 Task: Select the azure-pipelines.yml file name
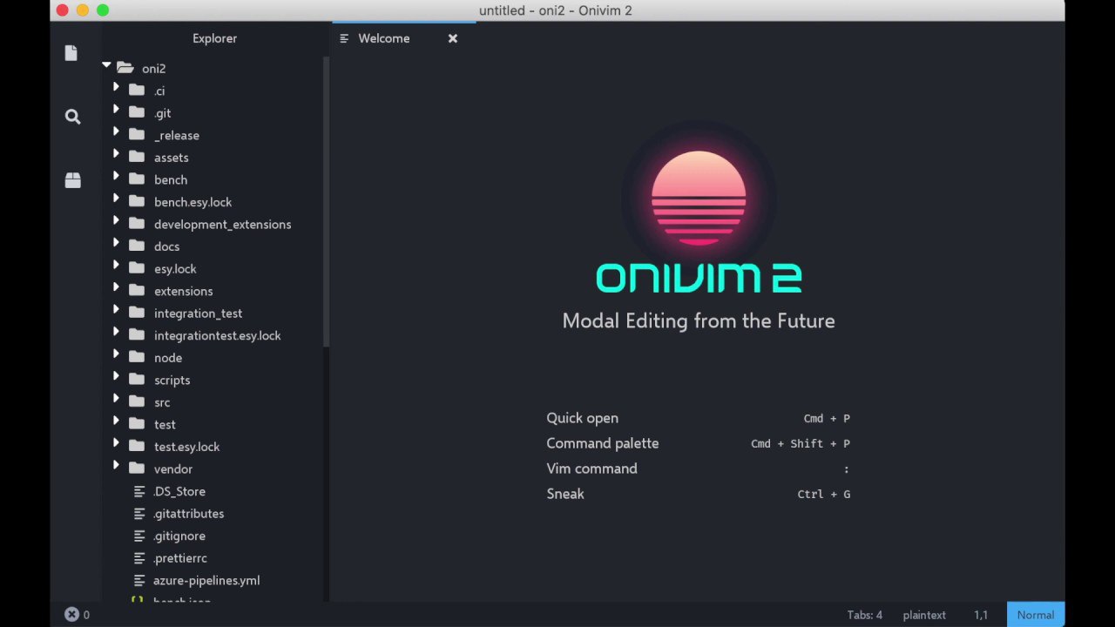coord(206,581)
